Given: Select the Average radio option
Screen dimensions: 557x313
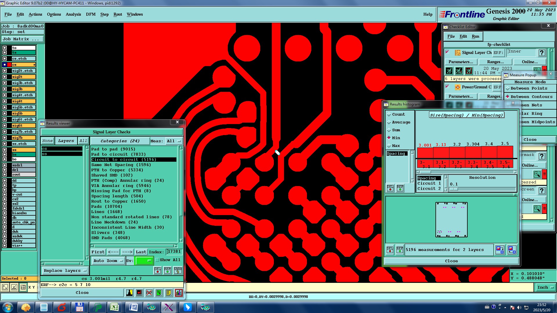Looking at the screenshot, I should point(389,122).
